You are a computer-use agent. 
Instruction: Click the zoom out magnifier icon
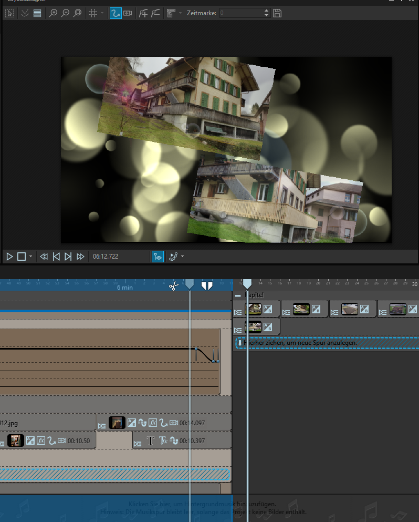click(65, 13)
